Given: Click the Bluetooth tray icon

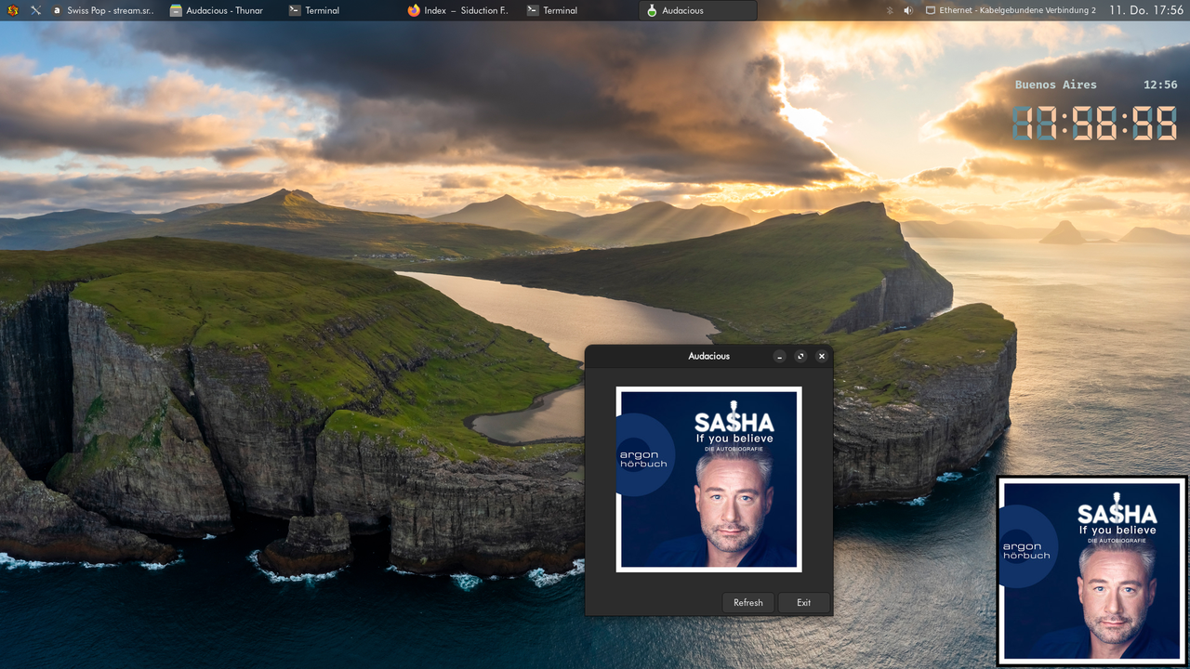Looking at the screenshot, I should (x=889, y=10).
